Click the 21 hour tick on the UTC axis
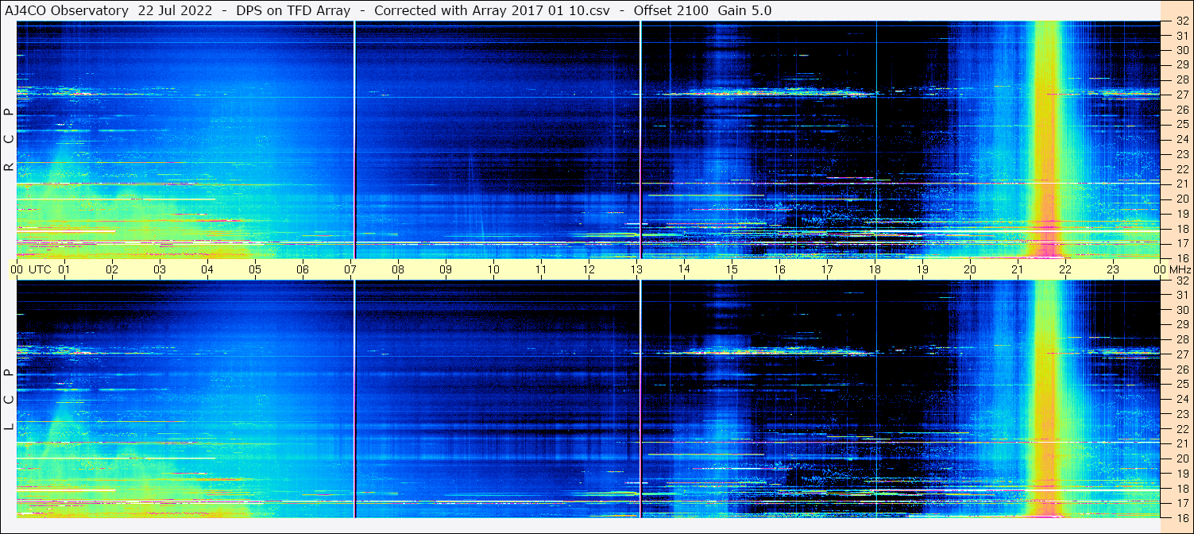 coord(1018,269)
